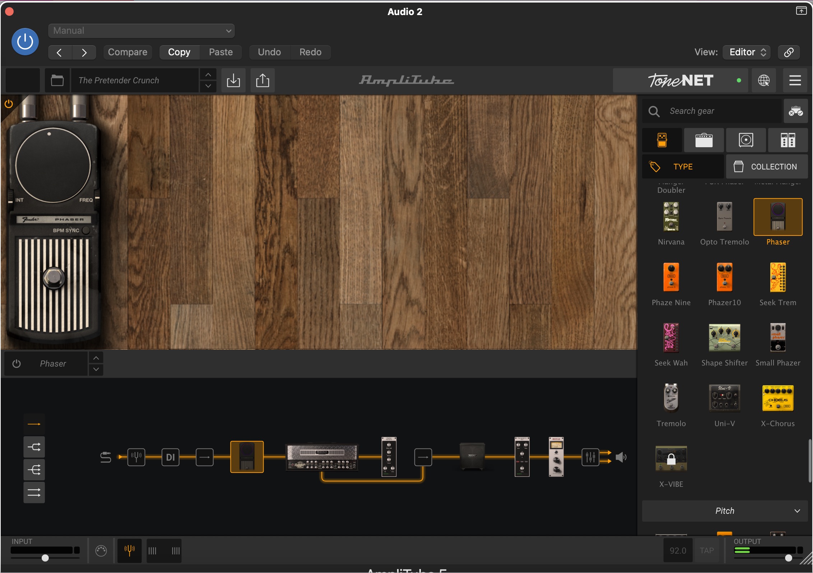Viewport: 813px width, 573px height.
Task: Switch to the TYPE tab
Action: coord(683,167)
